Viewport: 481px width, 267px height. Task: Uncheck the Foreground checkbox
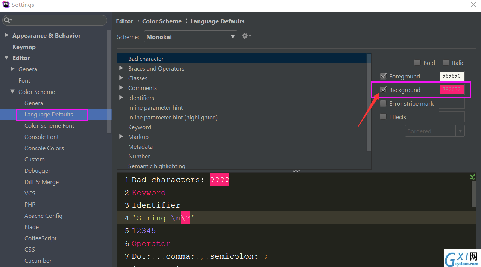383,76
